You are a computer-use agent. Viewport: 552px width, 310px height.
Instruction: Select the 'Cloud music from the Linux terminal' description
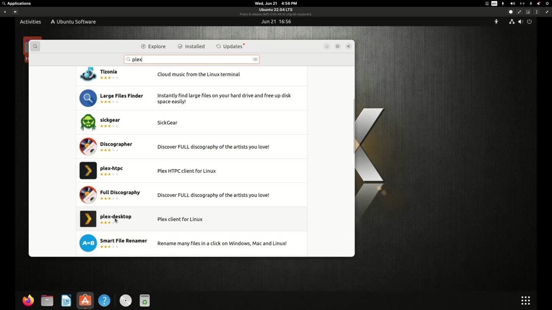coord(198,74)
